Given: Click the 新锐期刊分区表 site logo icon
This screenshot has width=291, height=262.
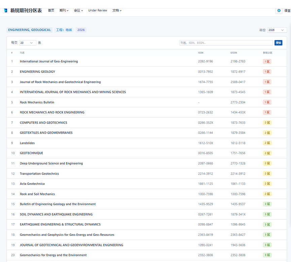Looking at the screenshot, I should tap(5, 10).
